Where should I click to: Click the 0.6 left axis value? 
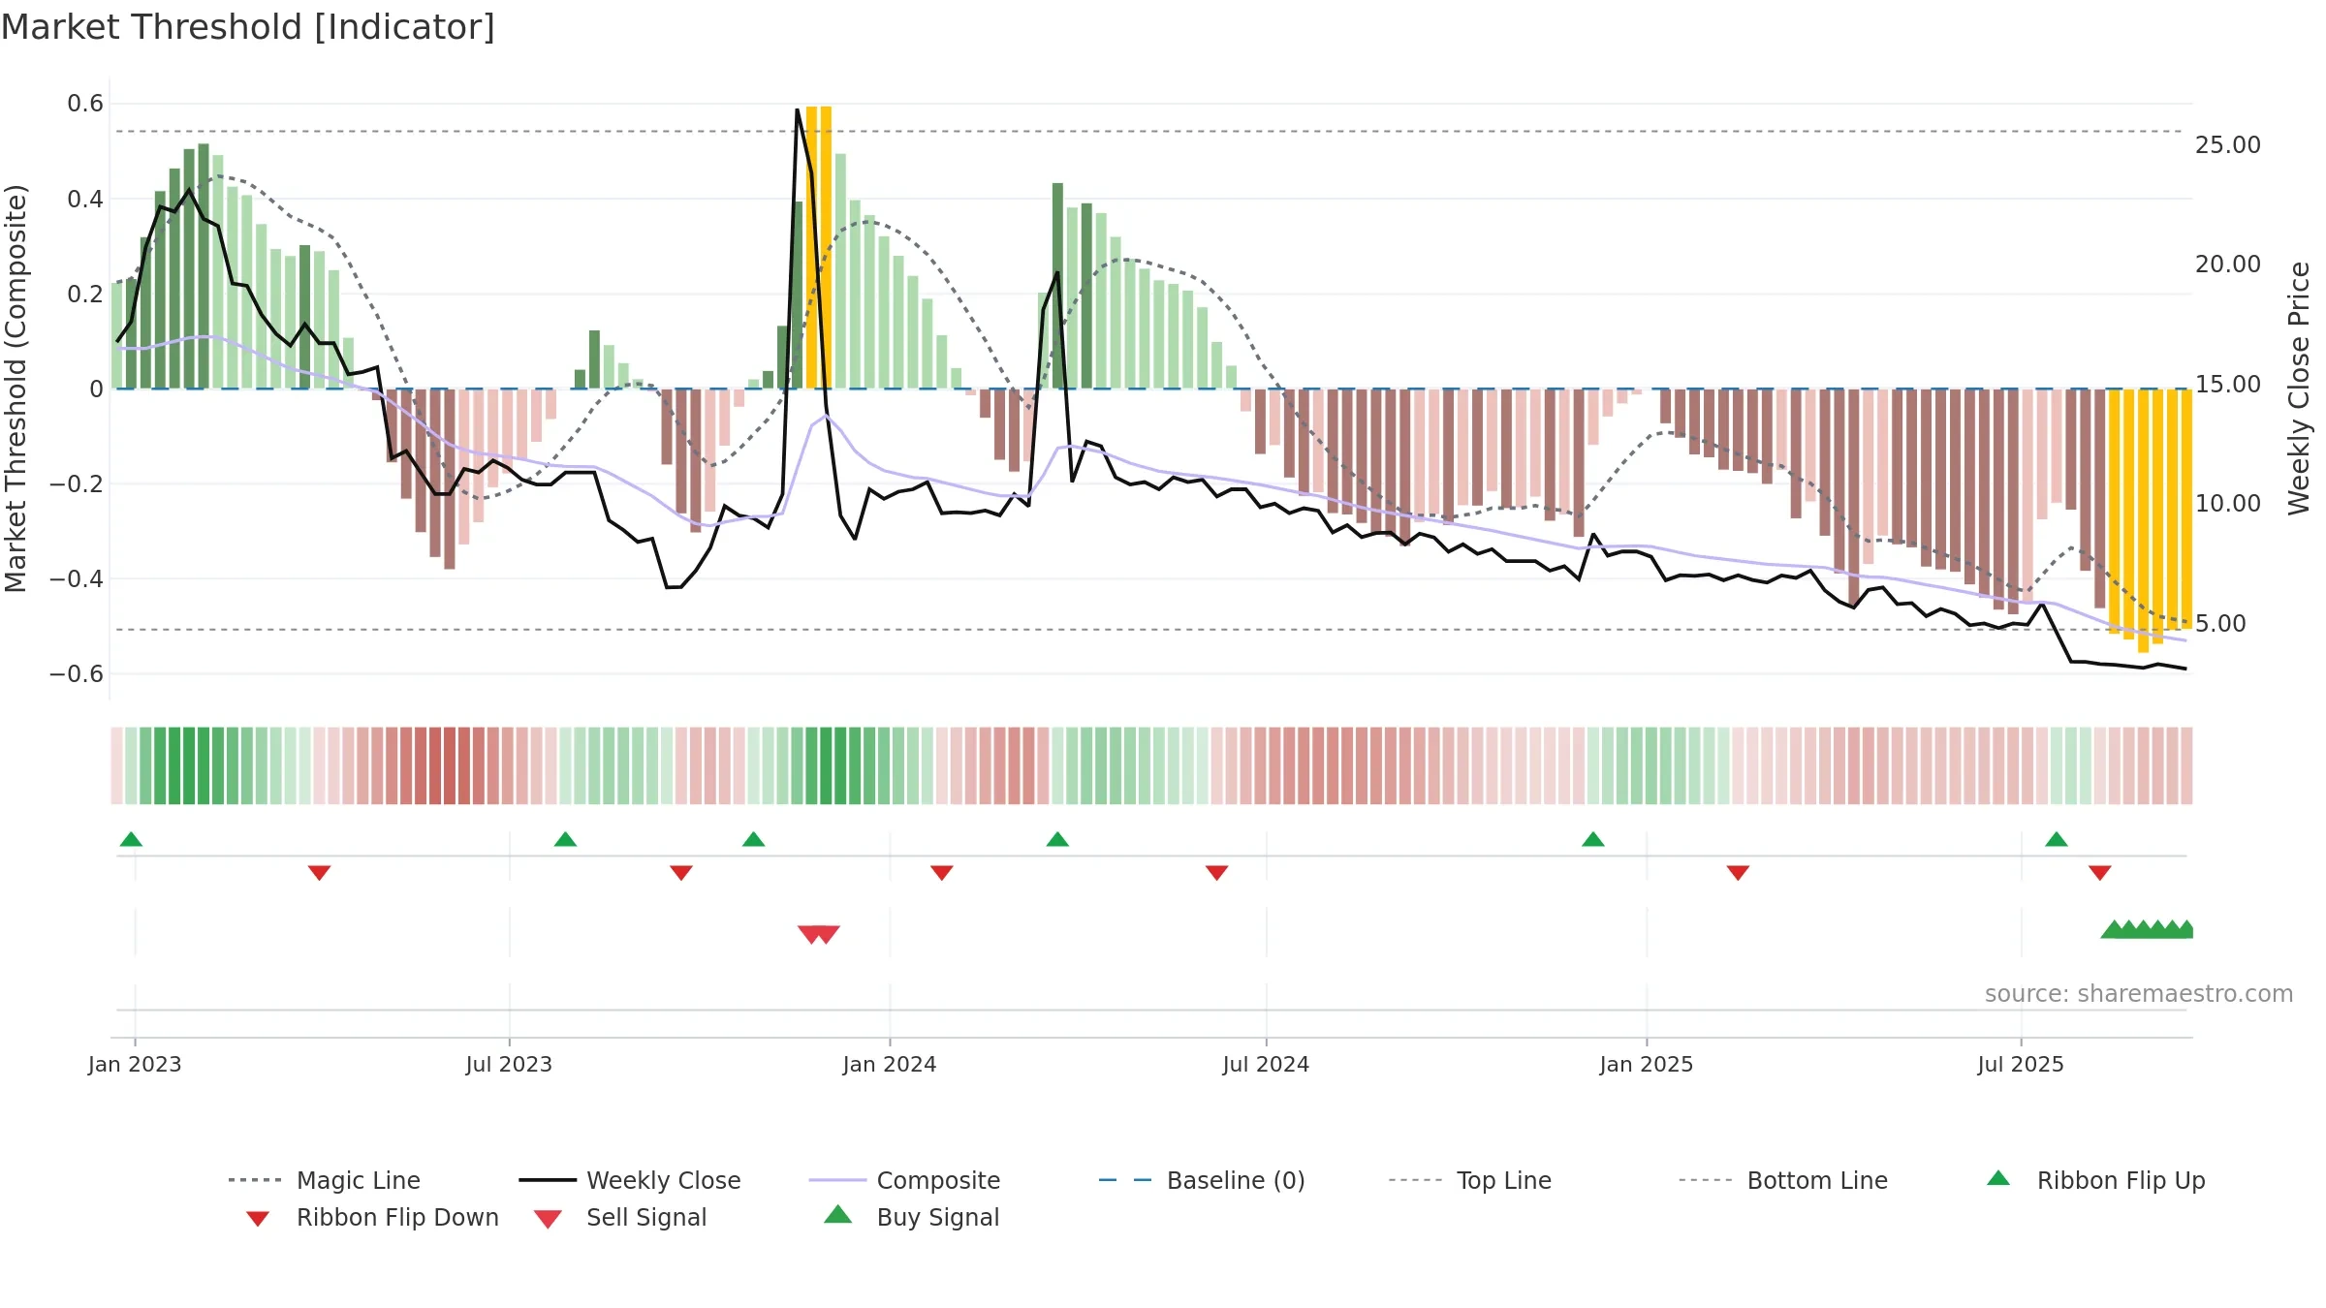coord(85,104)
